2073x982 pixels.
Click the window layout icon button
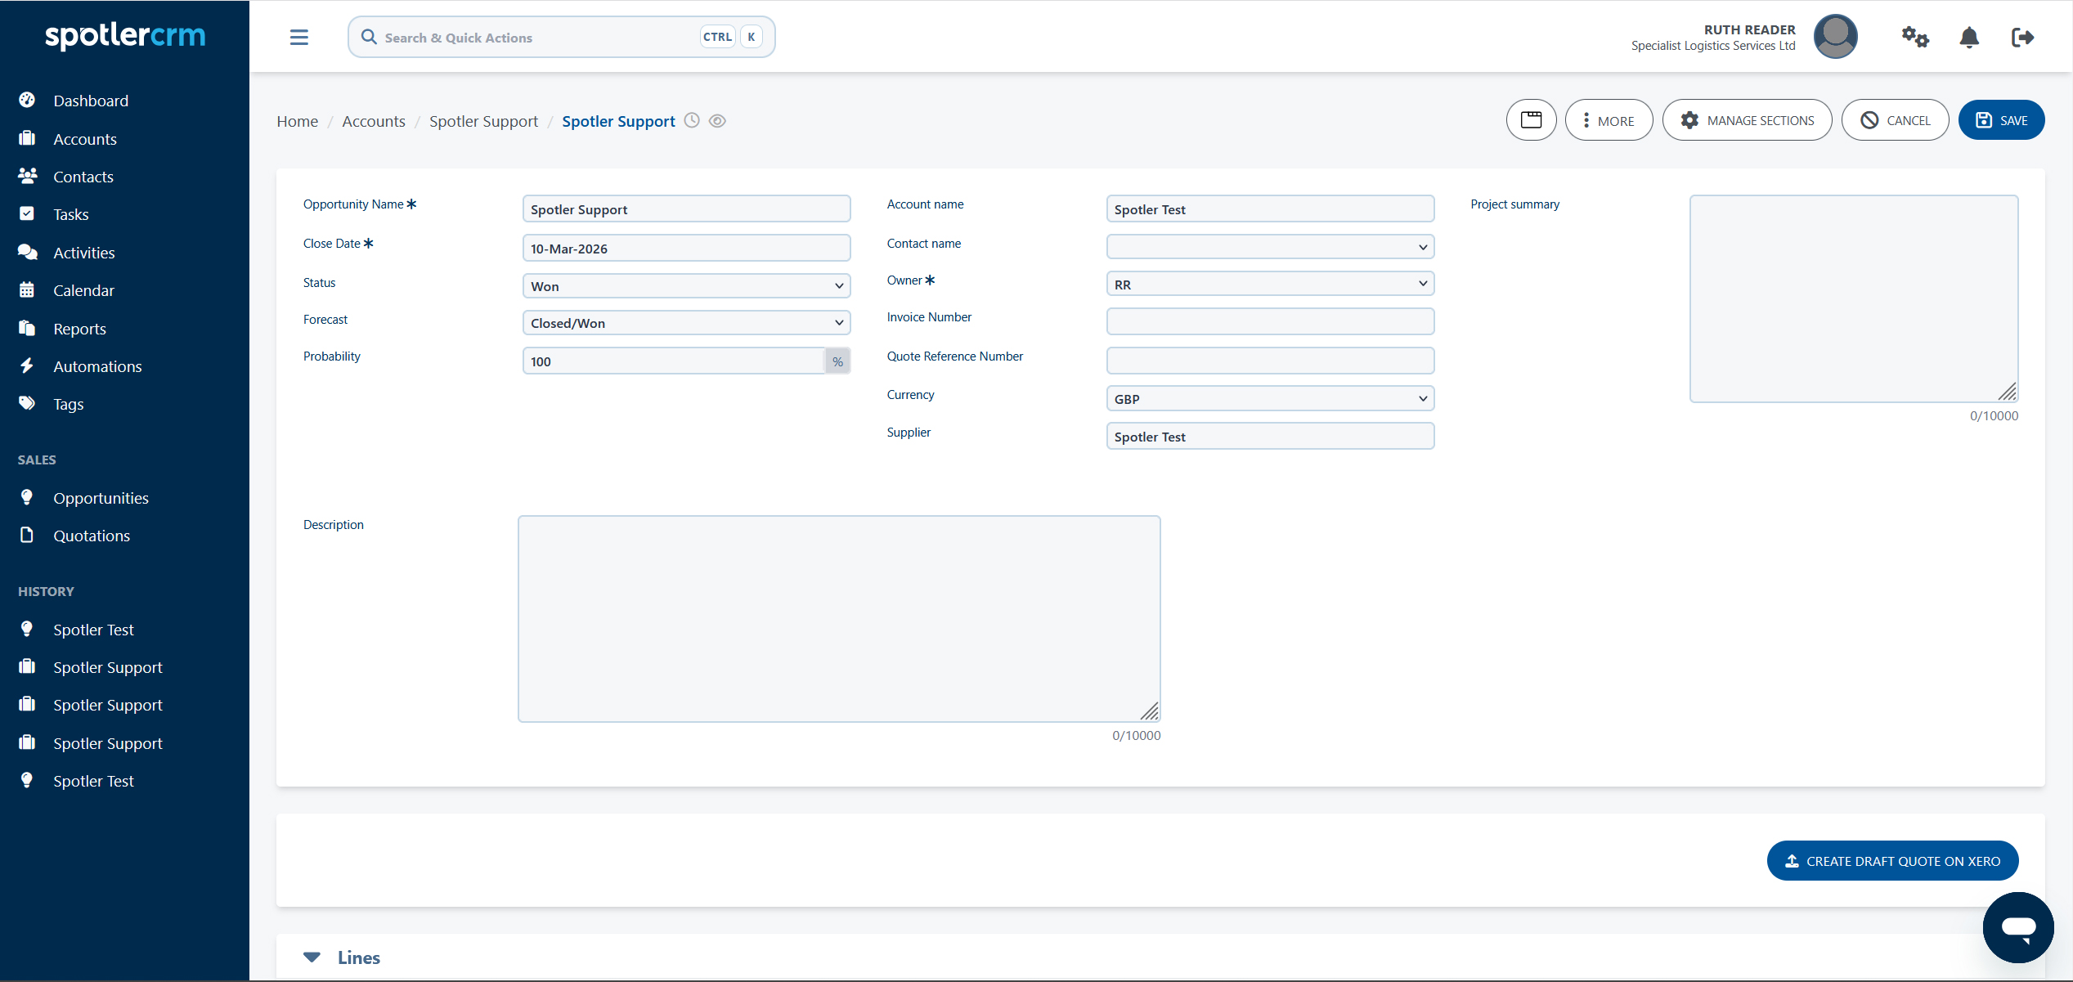[x=1531, y=120]
